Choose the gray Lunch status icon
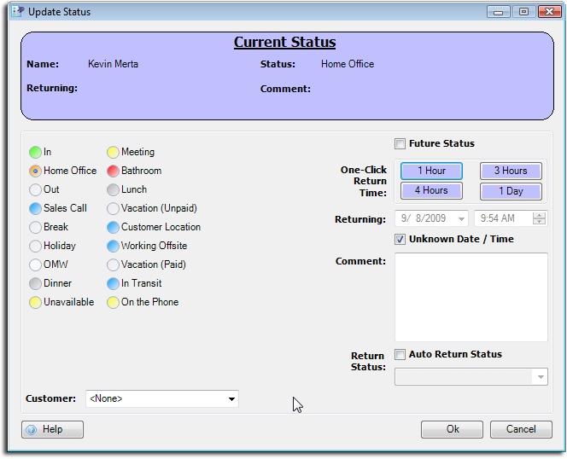 pos(113,190)
